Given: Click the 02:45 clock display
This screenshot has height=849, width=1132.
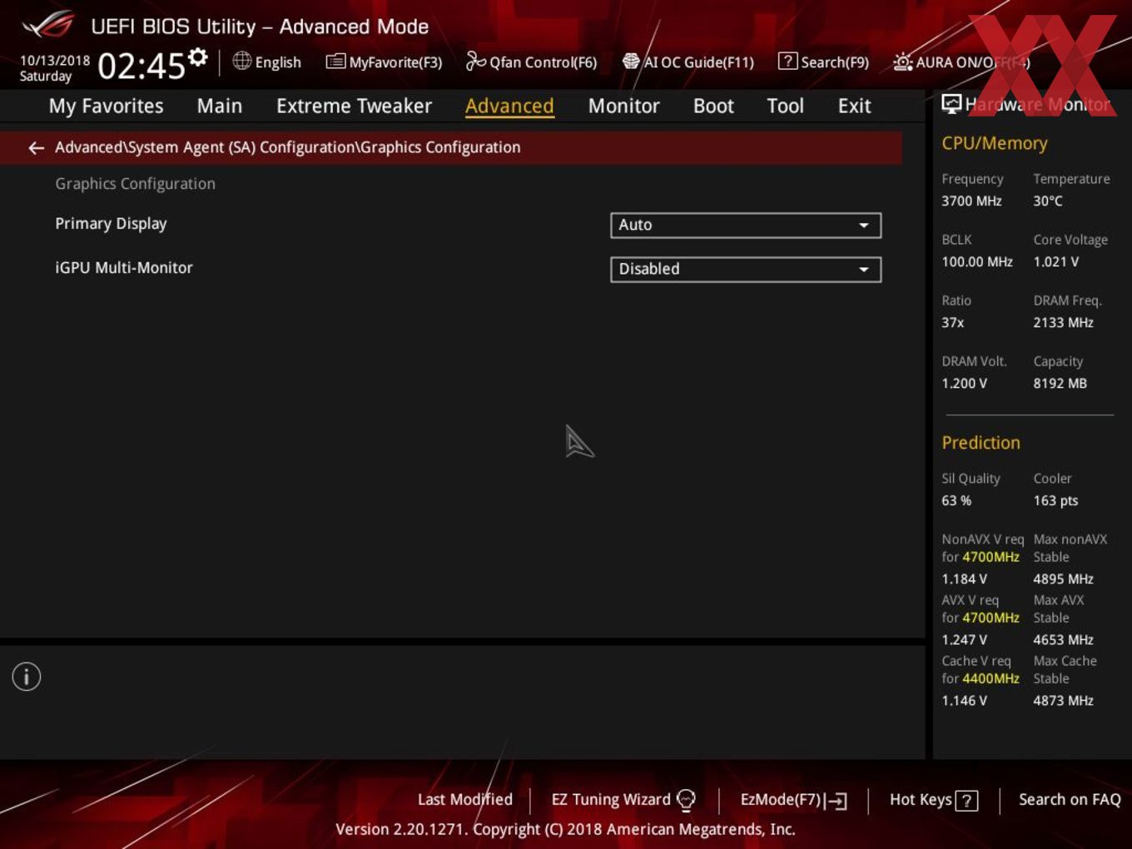Looking at the screenshot, I should (x=141, y=65).
